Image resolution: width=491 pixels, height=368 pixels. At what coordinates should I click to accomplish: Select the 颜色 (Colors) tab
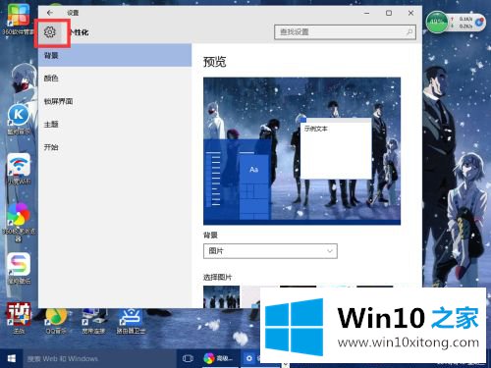coord(115,79)
